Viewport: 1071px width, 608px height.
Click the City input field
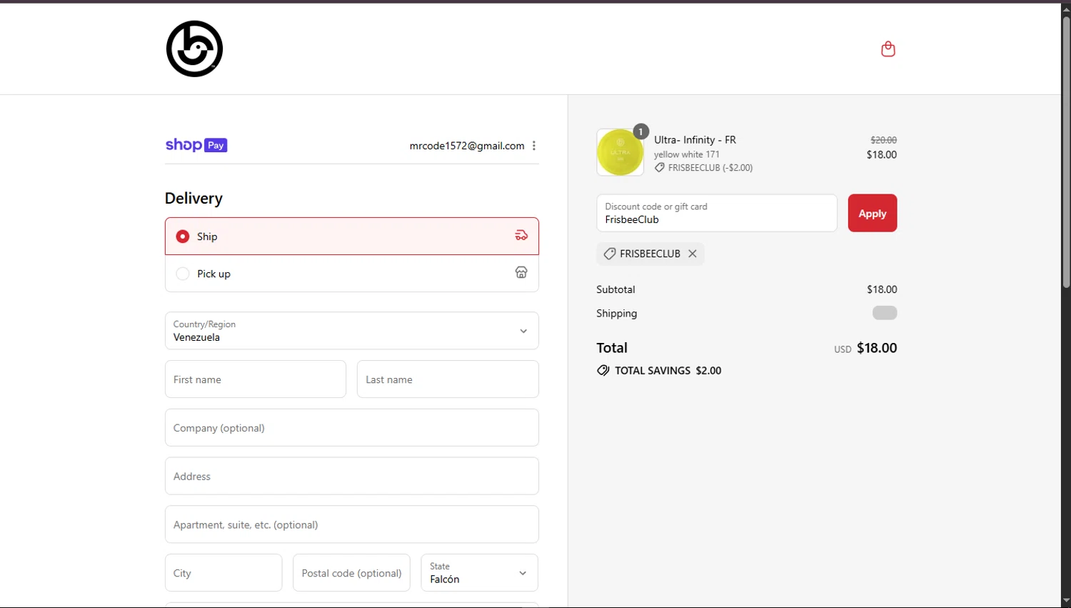(x=223, y=573)
